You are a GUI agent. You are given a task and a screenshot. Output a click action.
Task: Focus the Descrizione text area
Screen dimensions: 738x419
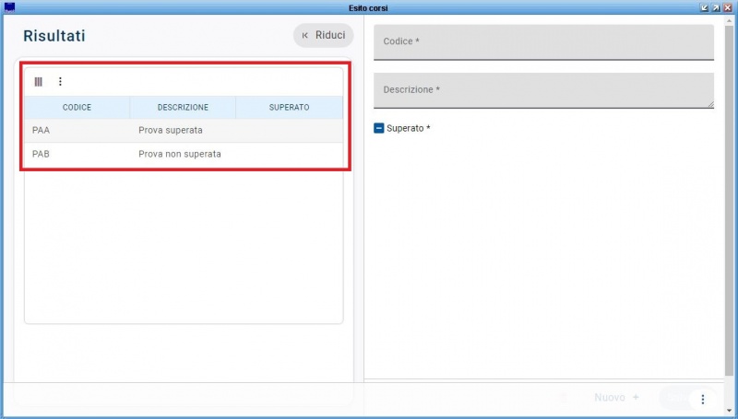(543, 90)
